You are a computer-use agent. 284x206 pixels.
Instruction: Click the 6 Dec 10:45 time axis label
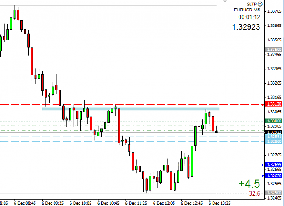pos(108,203)
